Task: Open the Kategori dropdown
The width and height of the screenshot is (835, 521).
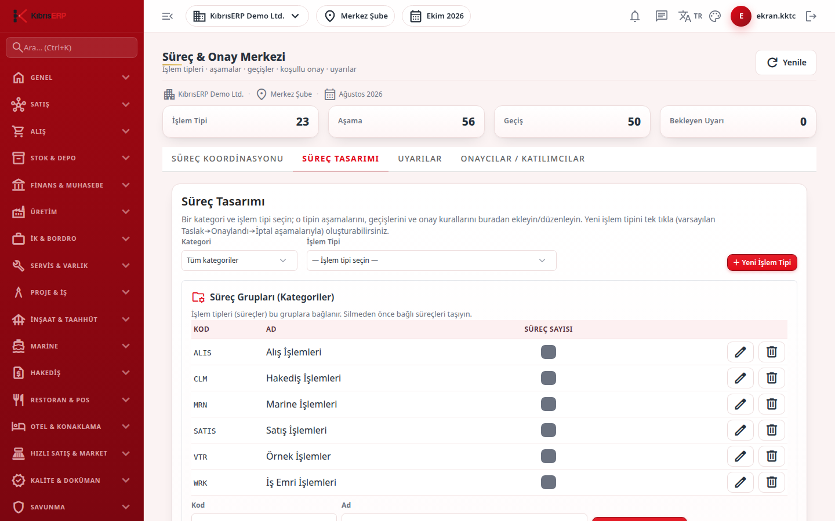Action: tap(239, 260)
